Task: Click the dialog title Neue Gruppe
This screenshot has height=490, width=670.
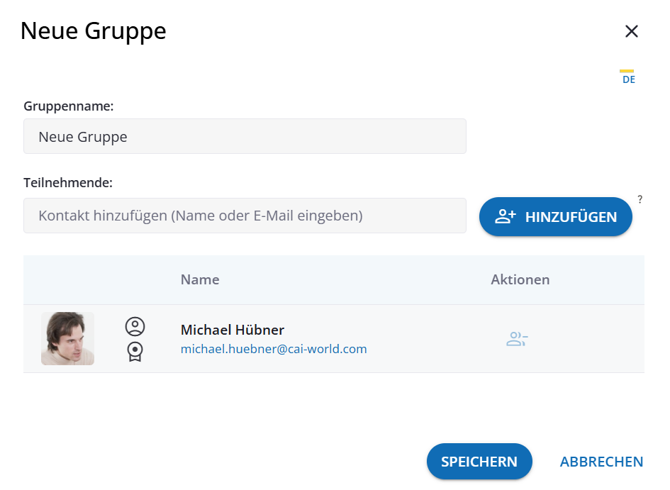Action: pyautogui.click(x=93, y=31)
